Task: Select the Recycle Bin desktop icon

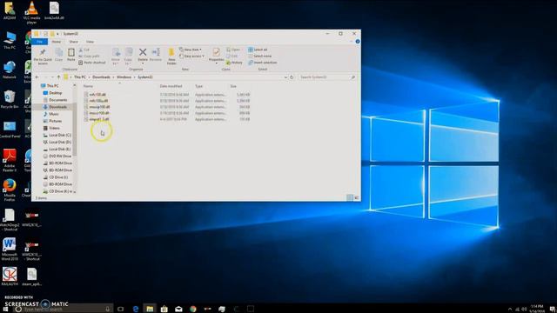Action: coord(10,99)
